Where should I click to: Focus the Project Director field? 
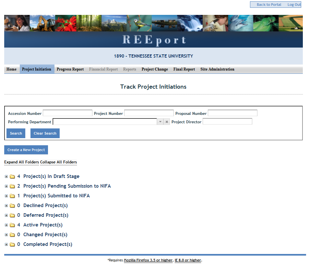click(x=227, y=121)
